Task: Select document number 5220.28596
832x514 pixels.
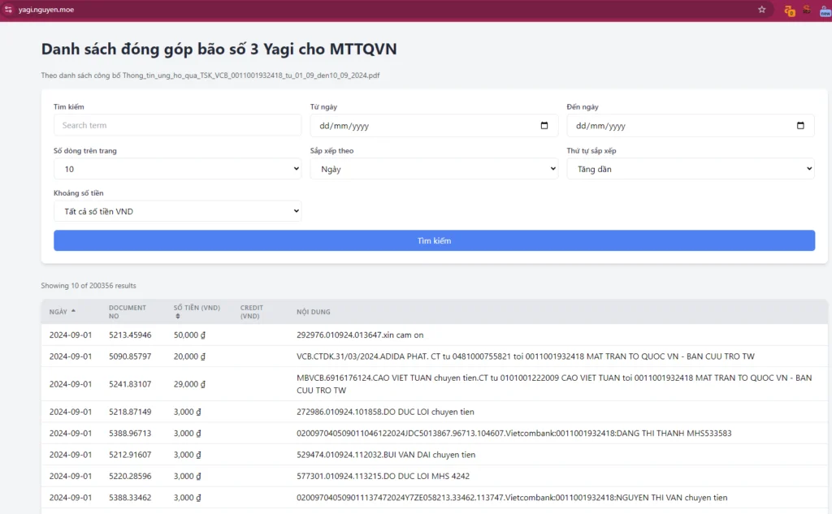Action: [x=130, y=477]
